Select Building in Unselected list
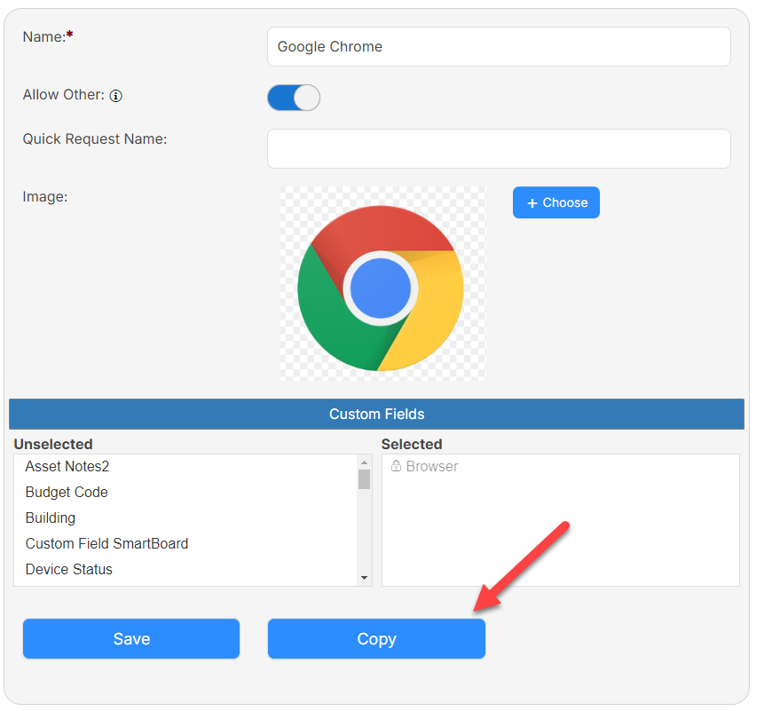780x711 pixels. pos(185,518)
